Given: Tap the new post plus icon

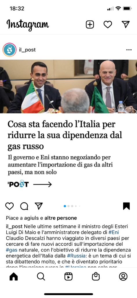Looking at the screenshot, I should (90, 24).
